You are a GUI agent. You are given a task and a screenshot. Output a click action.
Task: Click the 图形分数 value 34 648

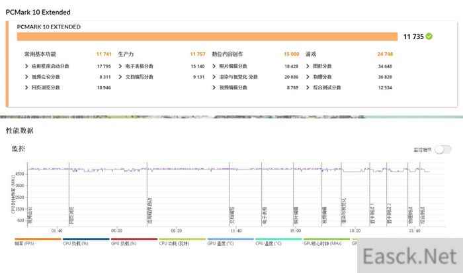[385, 66]
